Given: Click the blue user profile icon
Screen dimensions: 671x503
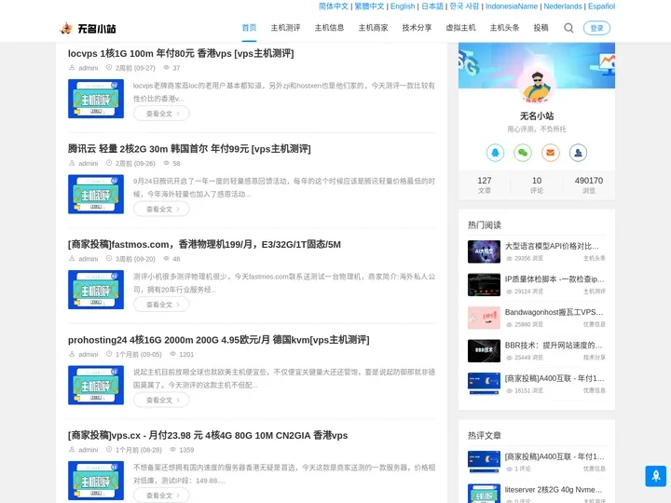Looking at the screenshot, I should [x=578, y=153].
